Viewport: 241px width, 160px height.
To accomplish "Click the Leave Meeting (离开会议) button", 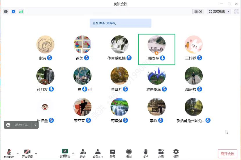I will pos(228,154).
